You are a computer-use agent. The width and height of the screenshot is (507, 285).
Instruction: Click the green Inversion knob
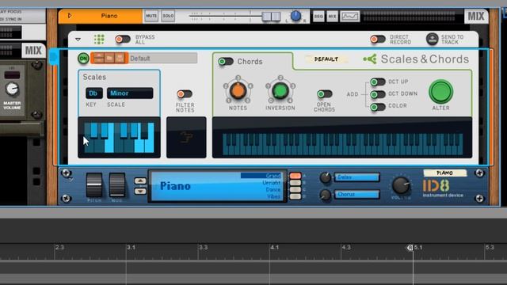coord(280,90)
